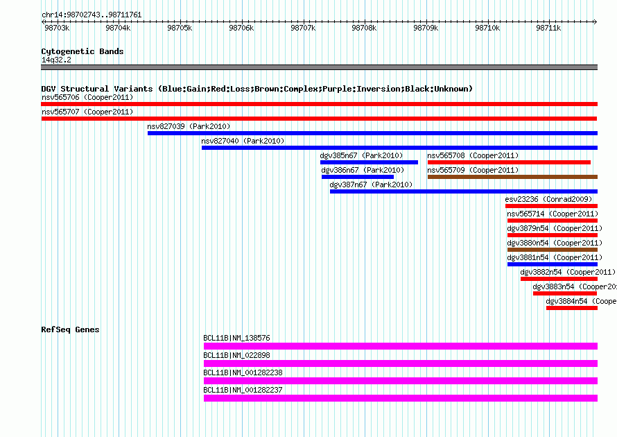Open the dgv3879n54 red variant bar
Image resolution: width=617 pixels, height=437 pixels.
click(553, 235)
